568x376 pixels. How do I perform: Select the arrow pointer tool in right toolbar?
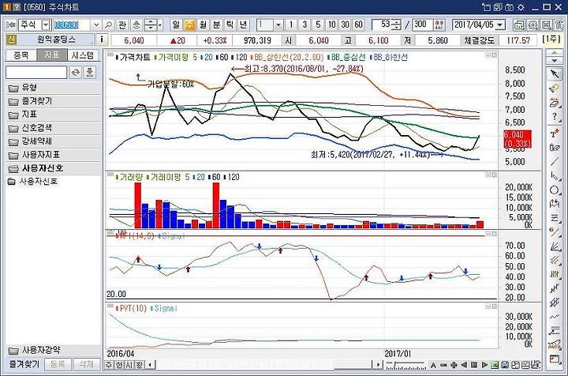555,74
